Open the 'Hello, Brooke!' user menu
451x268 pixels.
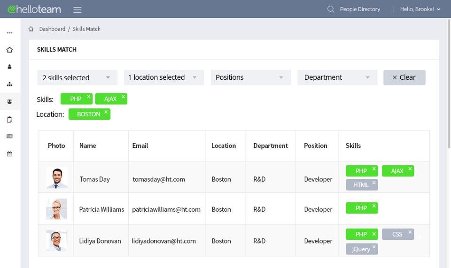(x=420, y=9)
